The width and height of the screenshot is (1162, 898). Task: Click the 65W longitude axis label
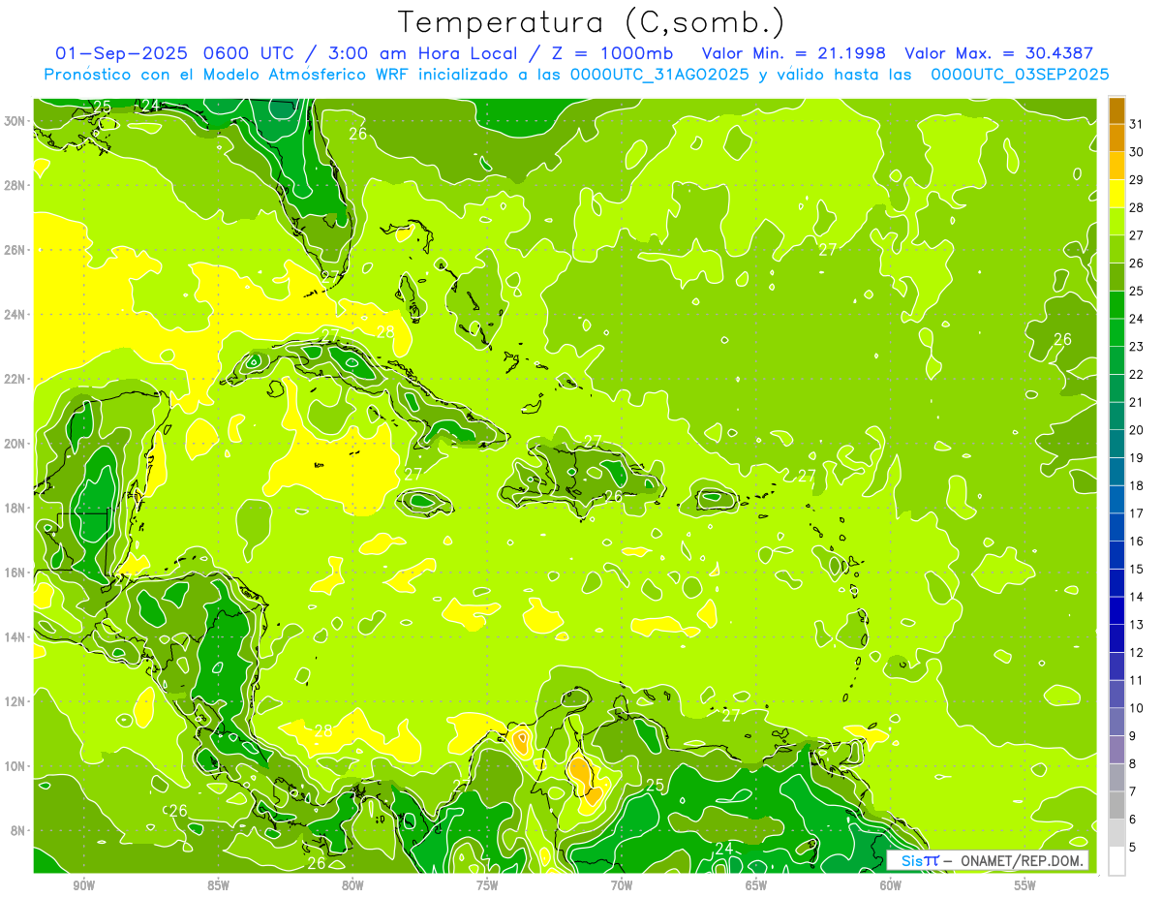point(756,885)
